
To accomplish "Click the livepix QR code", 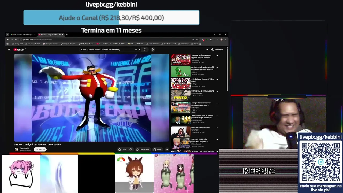I will point(320,162).
